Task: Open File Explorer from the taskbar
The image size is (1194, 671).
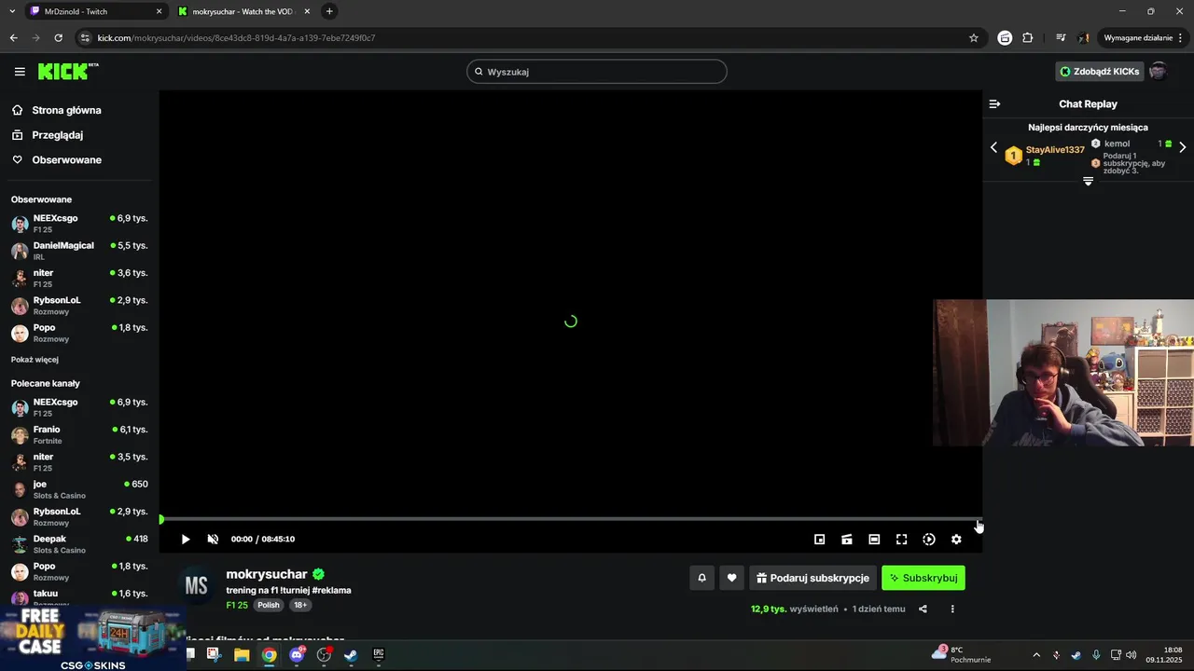Action: point(242,655)
